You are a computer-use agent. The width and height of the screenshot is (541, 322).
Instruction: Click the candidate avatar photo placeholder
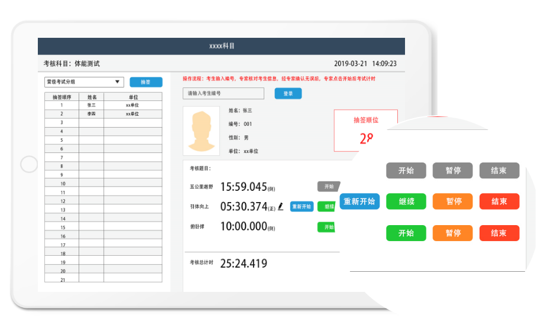(200, 131)
